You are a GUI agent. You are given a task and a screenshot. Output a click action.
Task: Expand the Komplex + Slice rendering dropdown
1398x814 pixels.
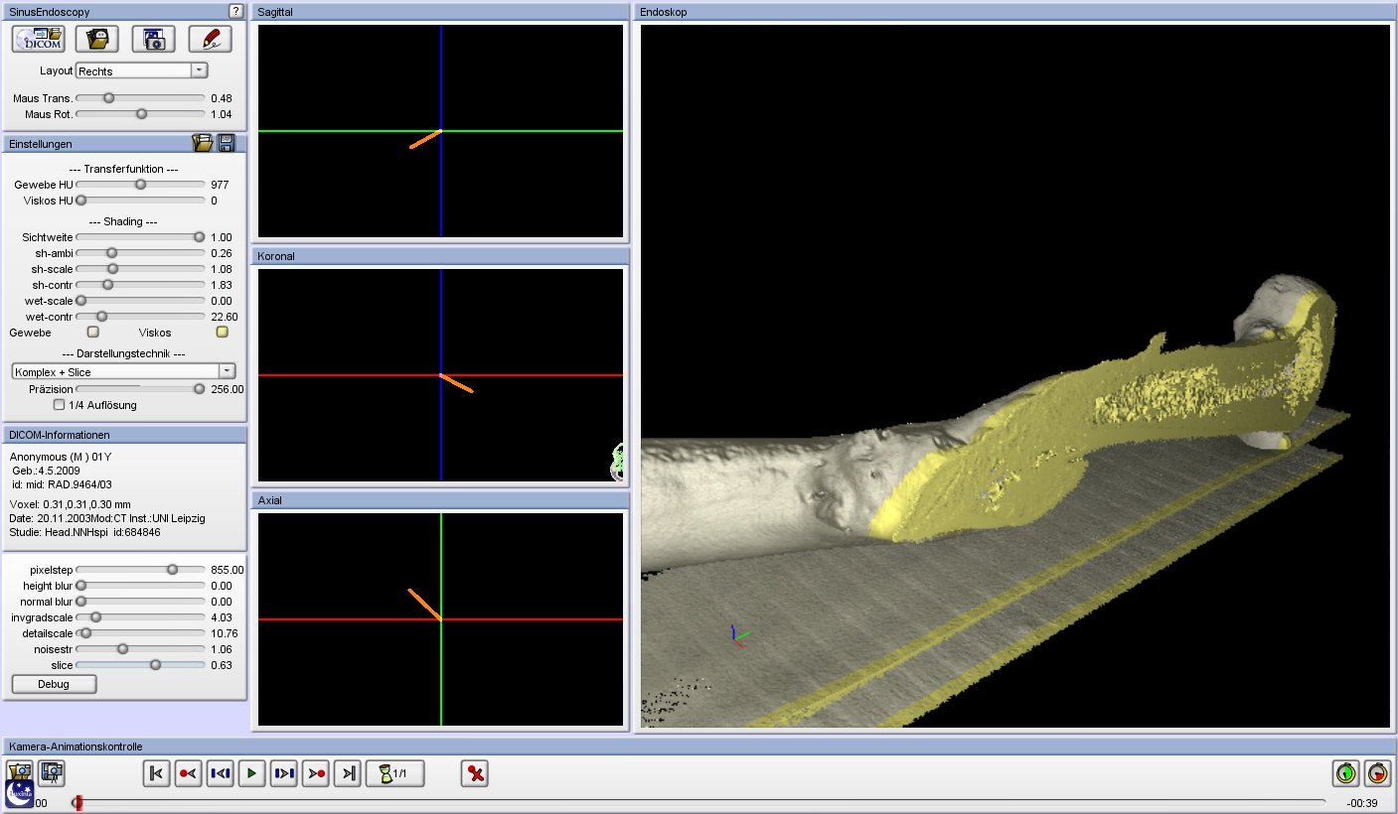(227, 371)
